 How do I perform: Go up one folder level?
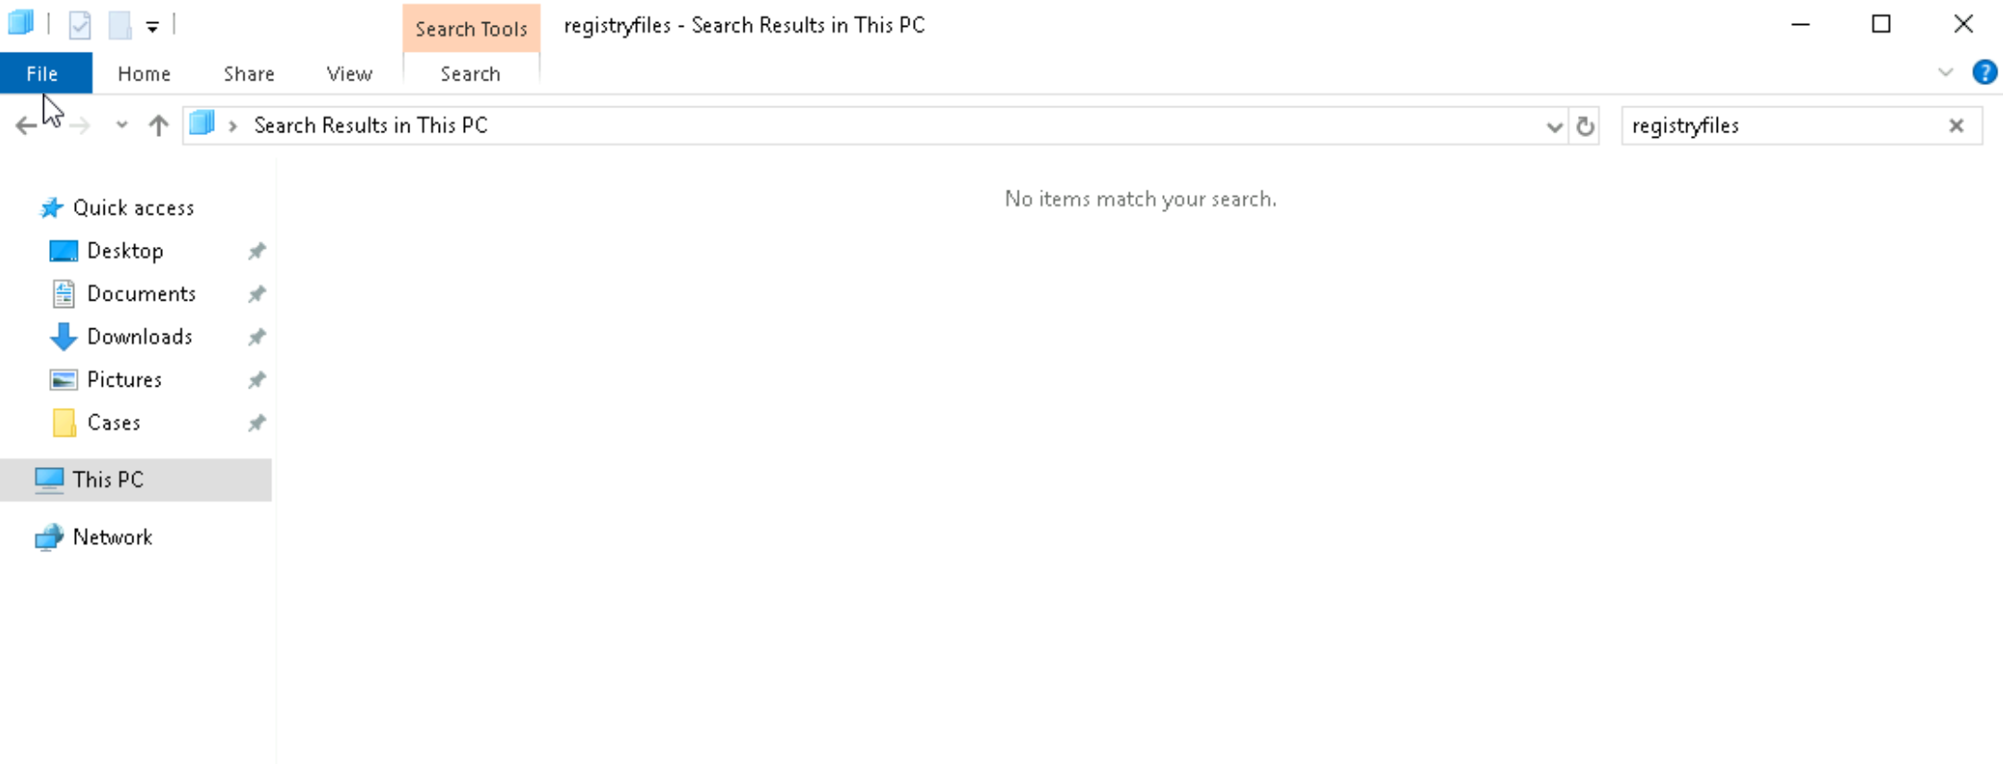coord(158,126)
